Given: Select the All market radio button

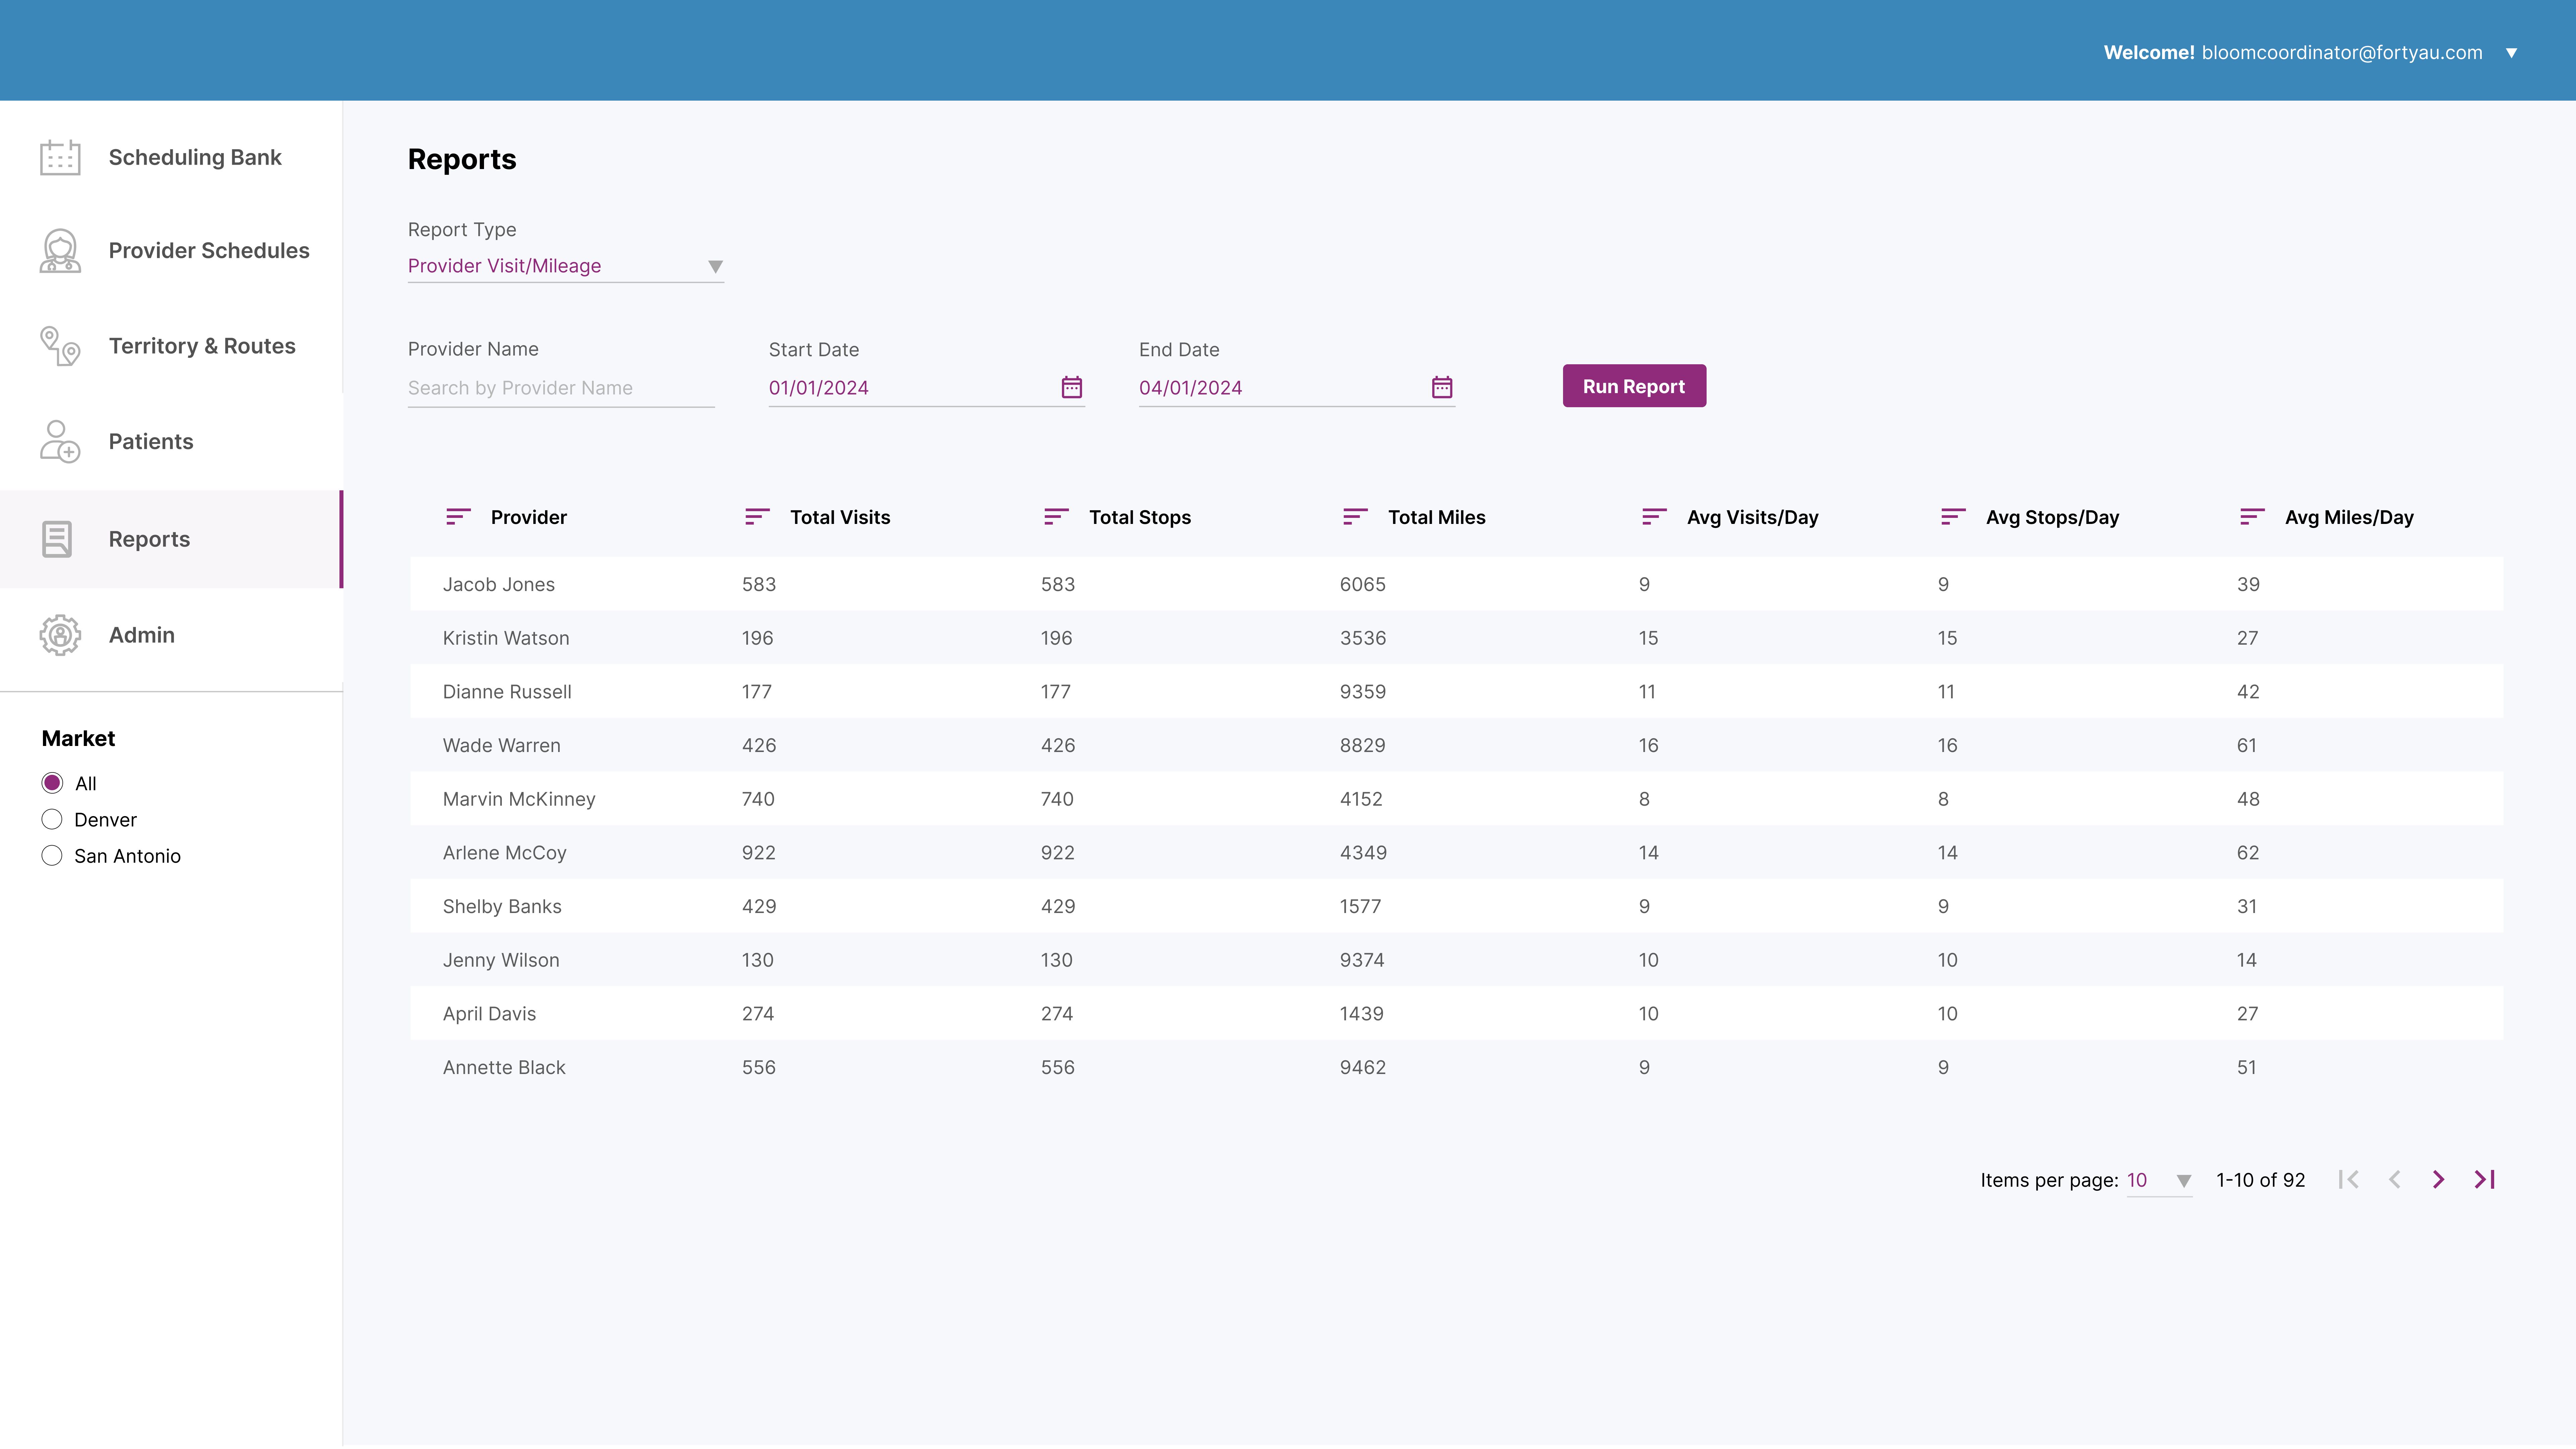Looking at the screenshot, I should click(52, 783).
